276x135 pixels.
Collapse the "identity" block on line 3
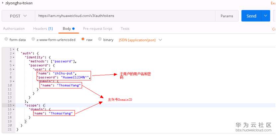point(14,57)
